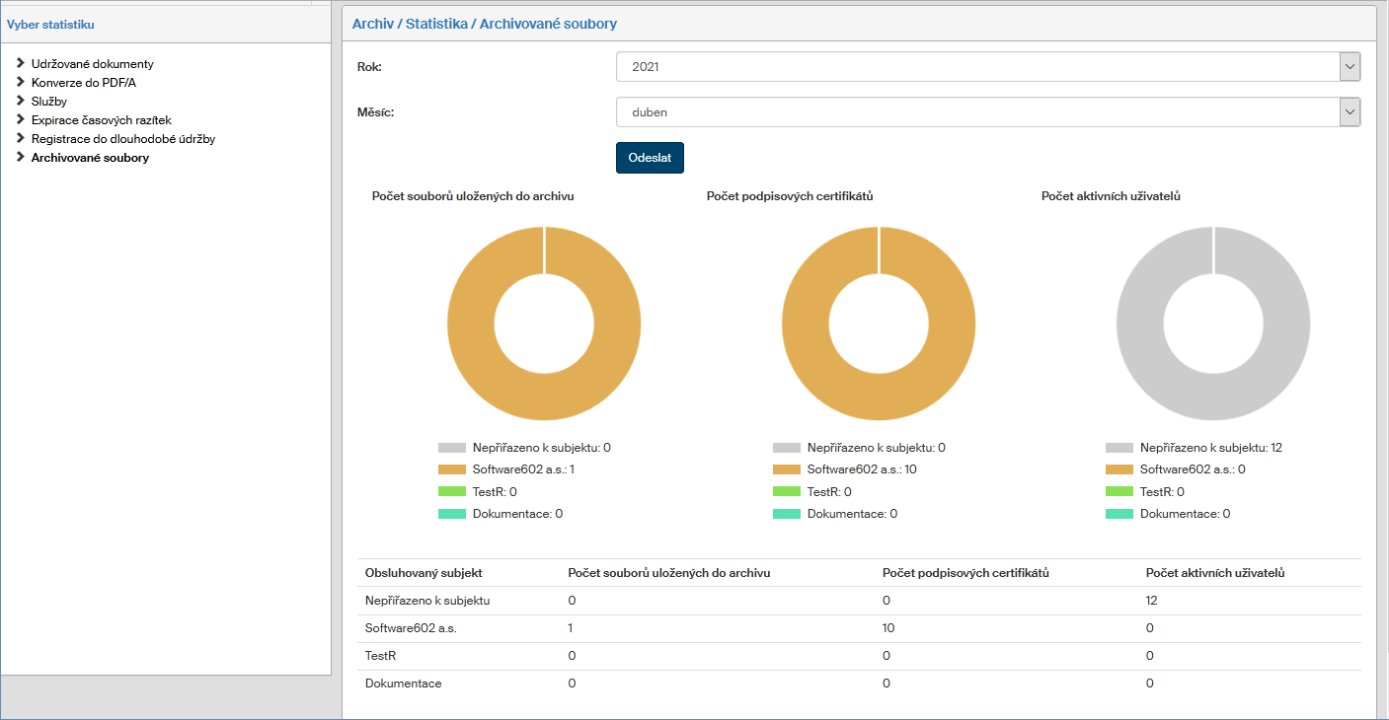The image size is (1389, 720).
Task: Select Registrace do dlouhodobé údržby item
Action: (x=122, y=139)
